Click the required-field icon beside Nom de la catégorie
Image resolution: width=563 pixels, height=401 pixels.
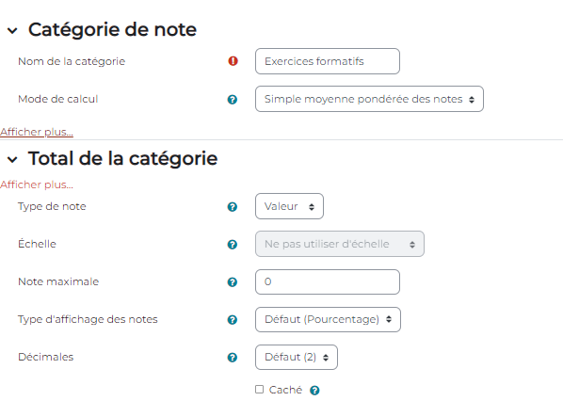233,61
